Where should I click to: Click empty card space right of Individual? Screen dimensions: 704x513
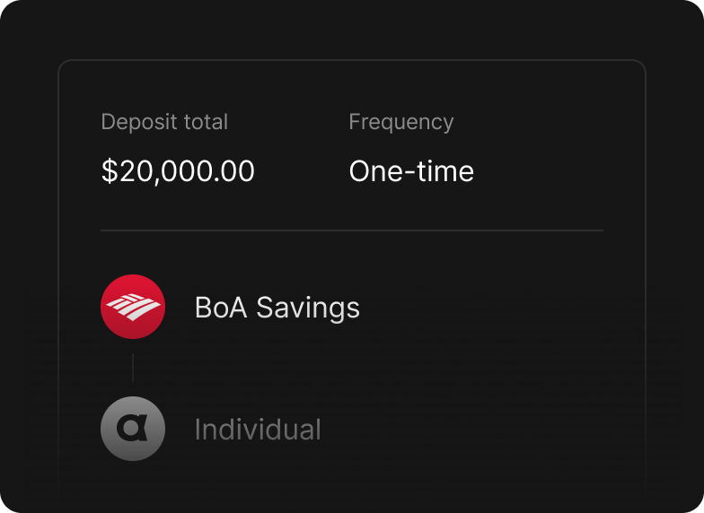476,430
